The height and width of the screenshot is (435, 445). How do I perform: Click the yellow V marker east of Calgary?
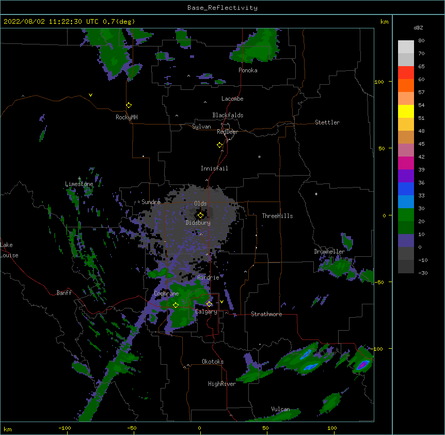[x=221, y=302]
